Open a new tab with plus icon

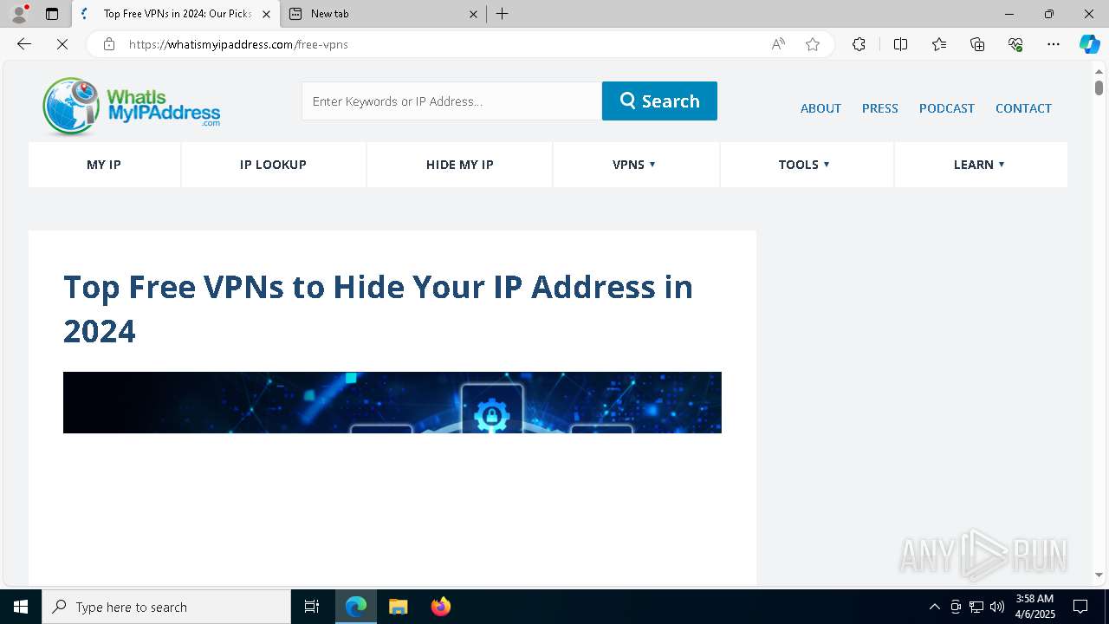[503, 14]
